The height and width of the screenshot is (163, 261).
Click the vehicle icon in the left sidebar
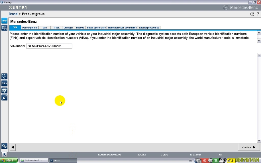pyautogui.click(x=4, y=21)
